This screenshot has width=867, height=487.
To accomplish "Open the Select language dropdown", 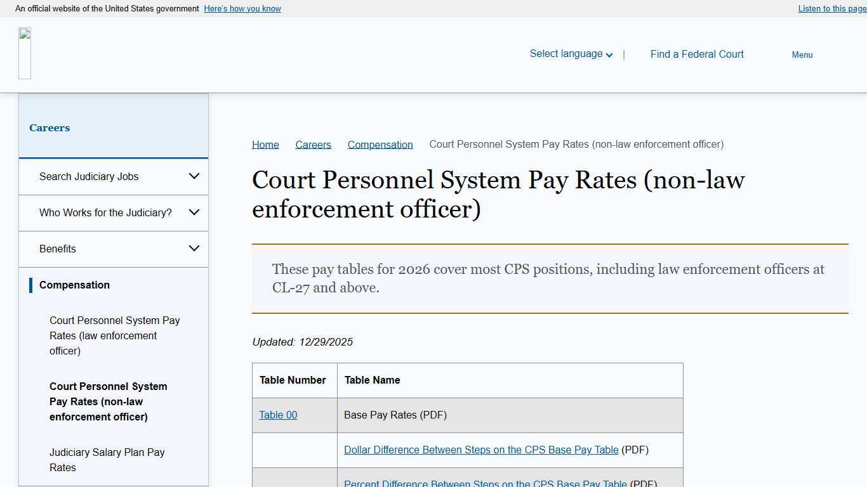I will 569,53.
